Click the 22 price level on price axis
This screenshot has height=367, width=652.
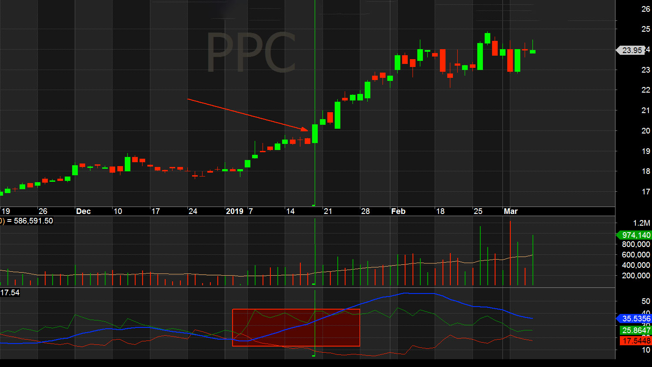pos(646,90)
